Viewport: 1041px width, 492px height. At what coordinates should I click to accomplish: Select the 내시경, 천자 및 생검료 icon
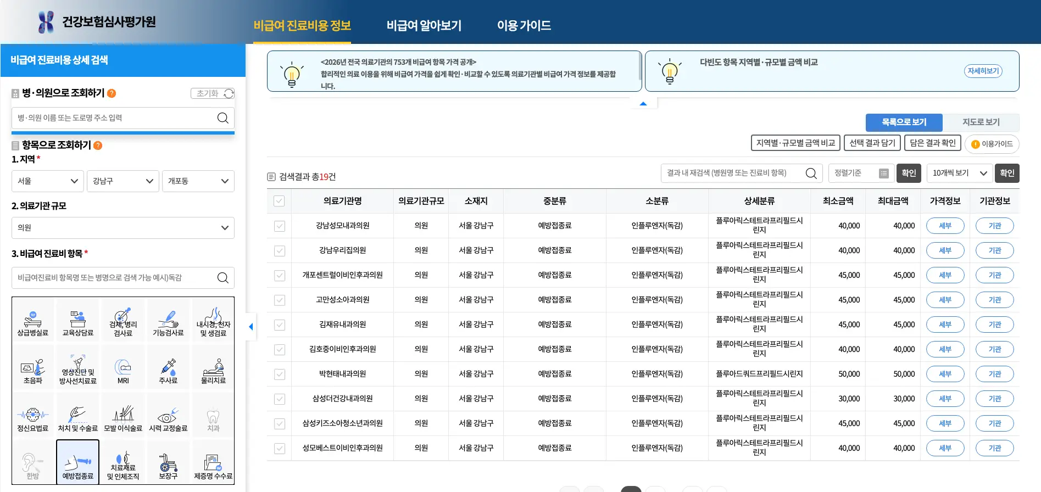[213, 320]
